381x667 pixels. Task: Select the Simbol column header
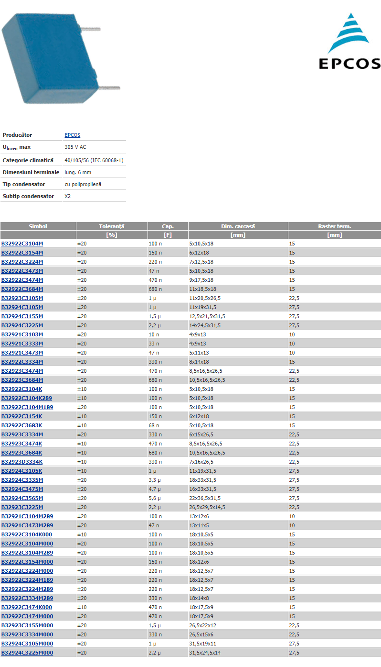click(38, 226)
